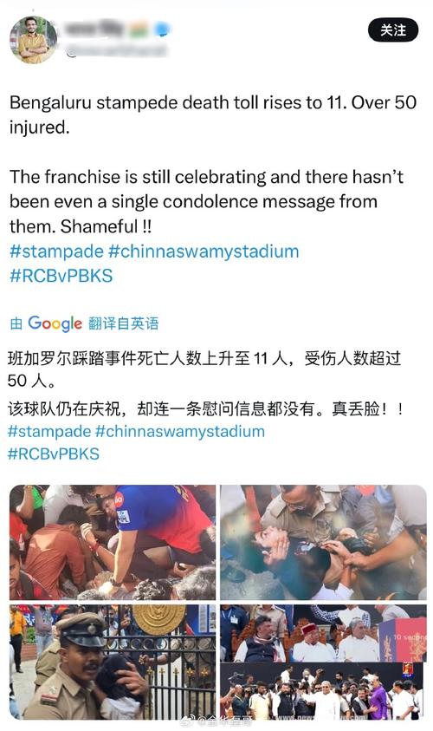This screenshot has height=731, width=433.
Task: Click the Weibo watermark logo at bottom
Action: pos(188,721)
